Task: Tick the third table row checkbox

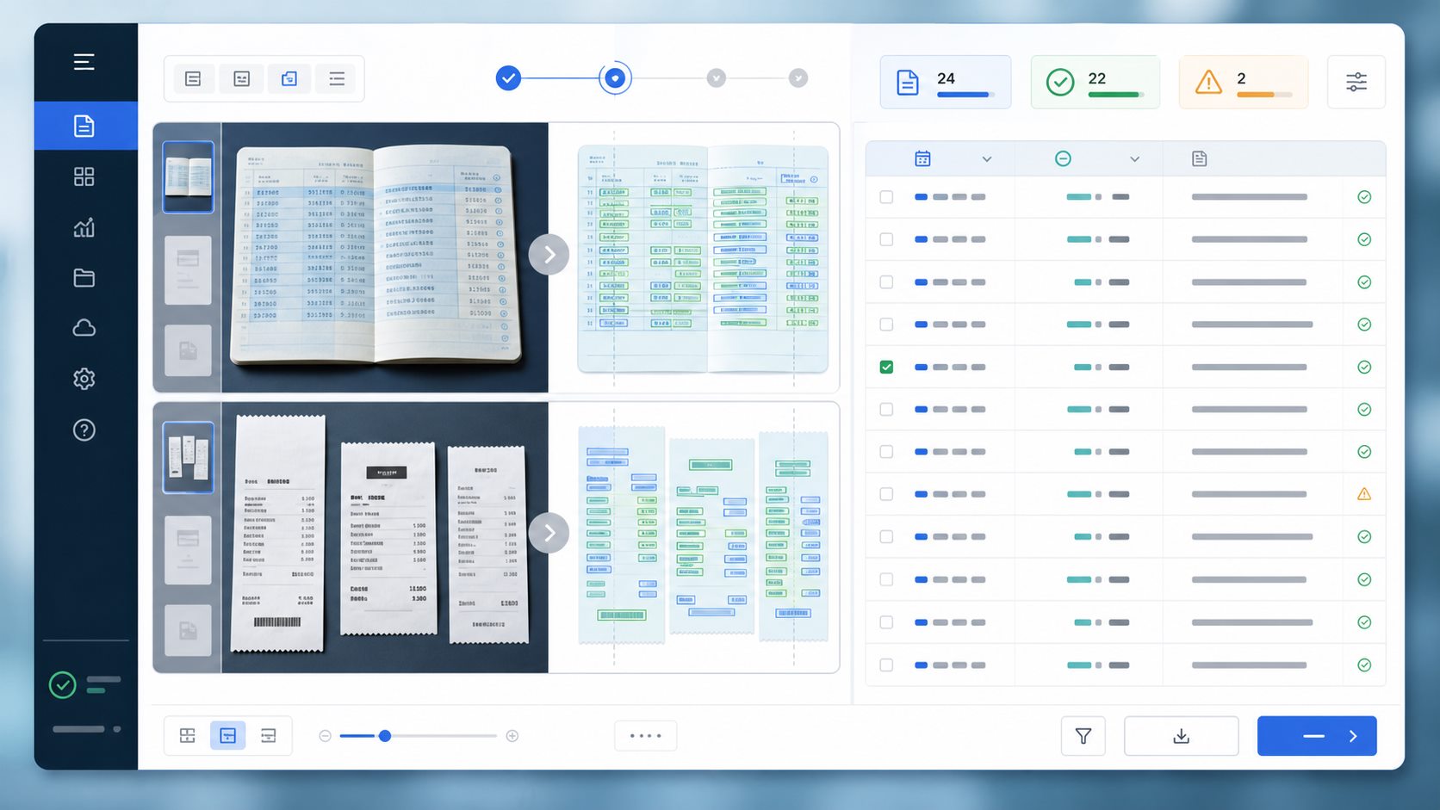Action: coord(886,282)
